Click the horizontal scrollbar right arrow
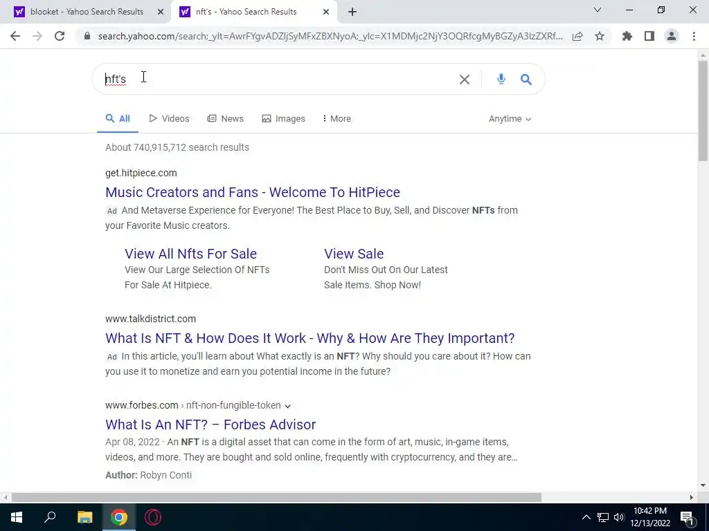 (x=692, y=498)
